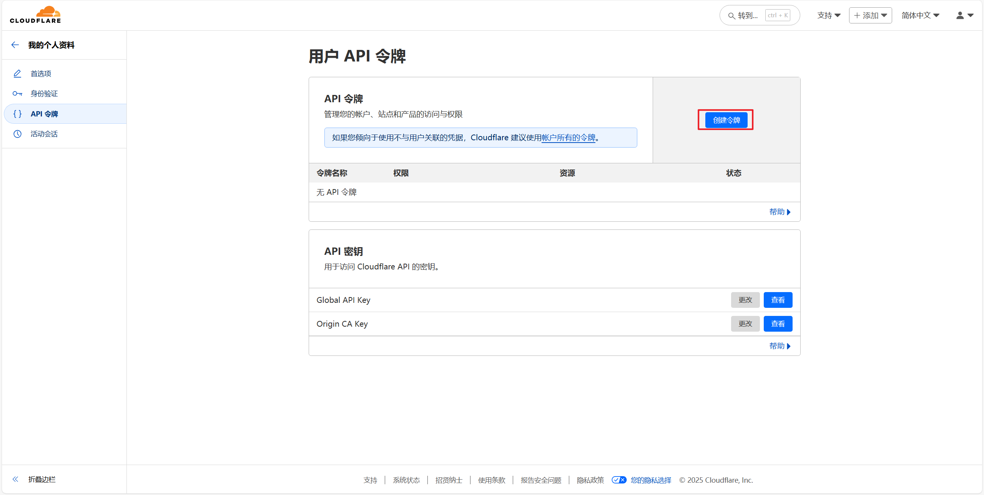Open the 报告安全问题 footer link

pos(541,480)
